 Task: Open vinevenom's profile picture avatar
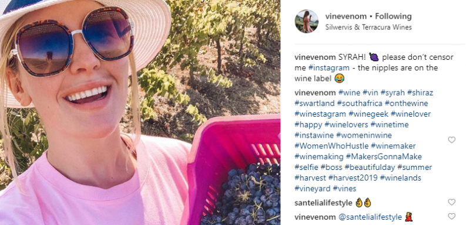click(x=306, y=21)
